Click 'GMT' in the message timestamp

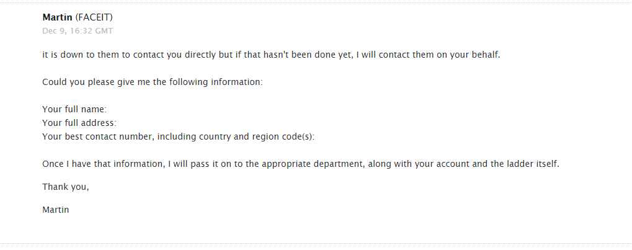104,30
